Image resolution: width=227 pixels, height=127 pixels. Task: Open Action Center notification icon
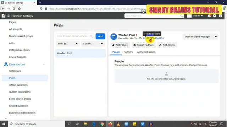222,124
